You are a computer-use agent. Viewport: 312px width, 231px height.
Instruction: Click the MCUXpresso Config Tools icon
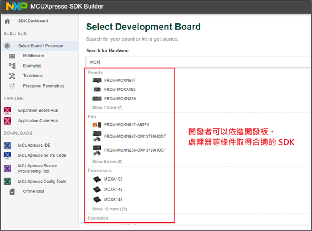[x=7, y=182]
